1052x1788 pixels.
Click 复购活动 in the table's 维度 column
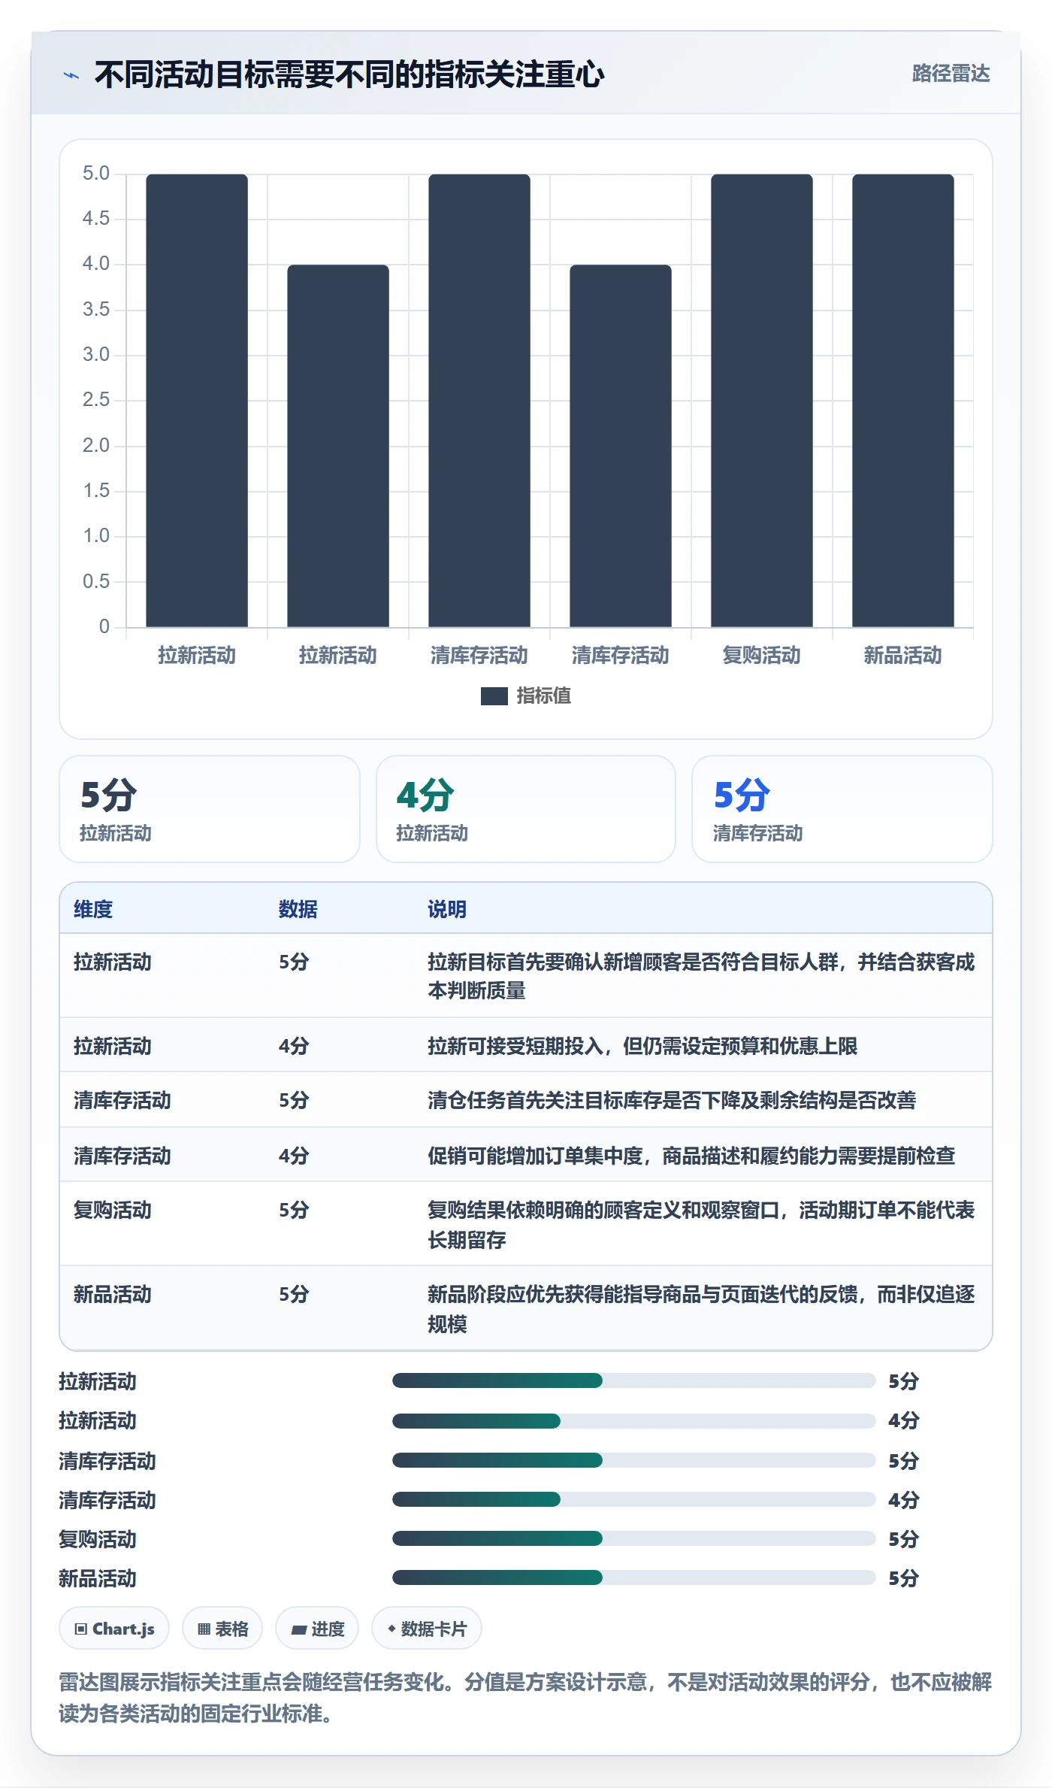113,1211
